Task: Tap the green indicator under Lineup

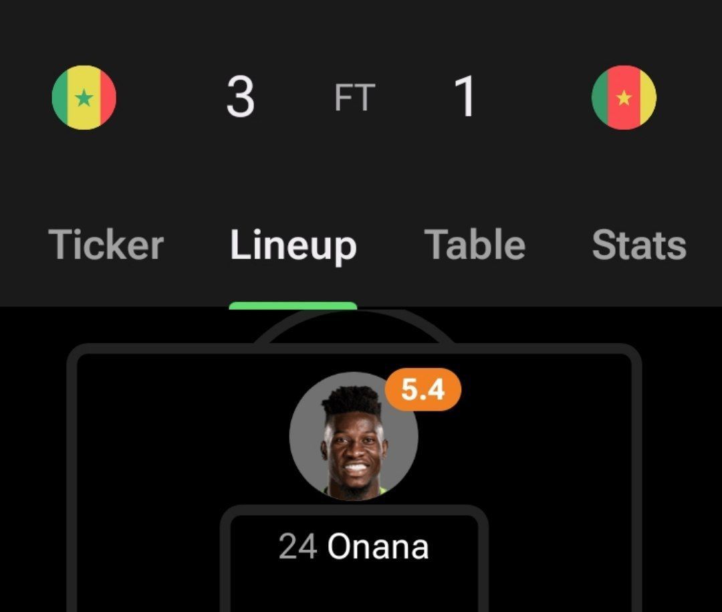Action: coord(293,306)
